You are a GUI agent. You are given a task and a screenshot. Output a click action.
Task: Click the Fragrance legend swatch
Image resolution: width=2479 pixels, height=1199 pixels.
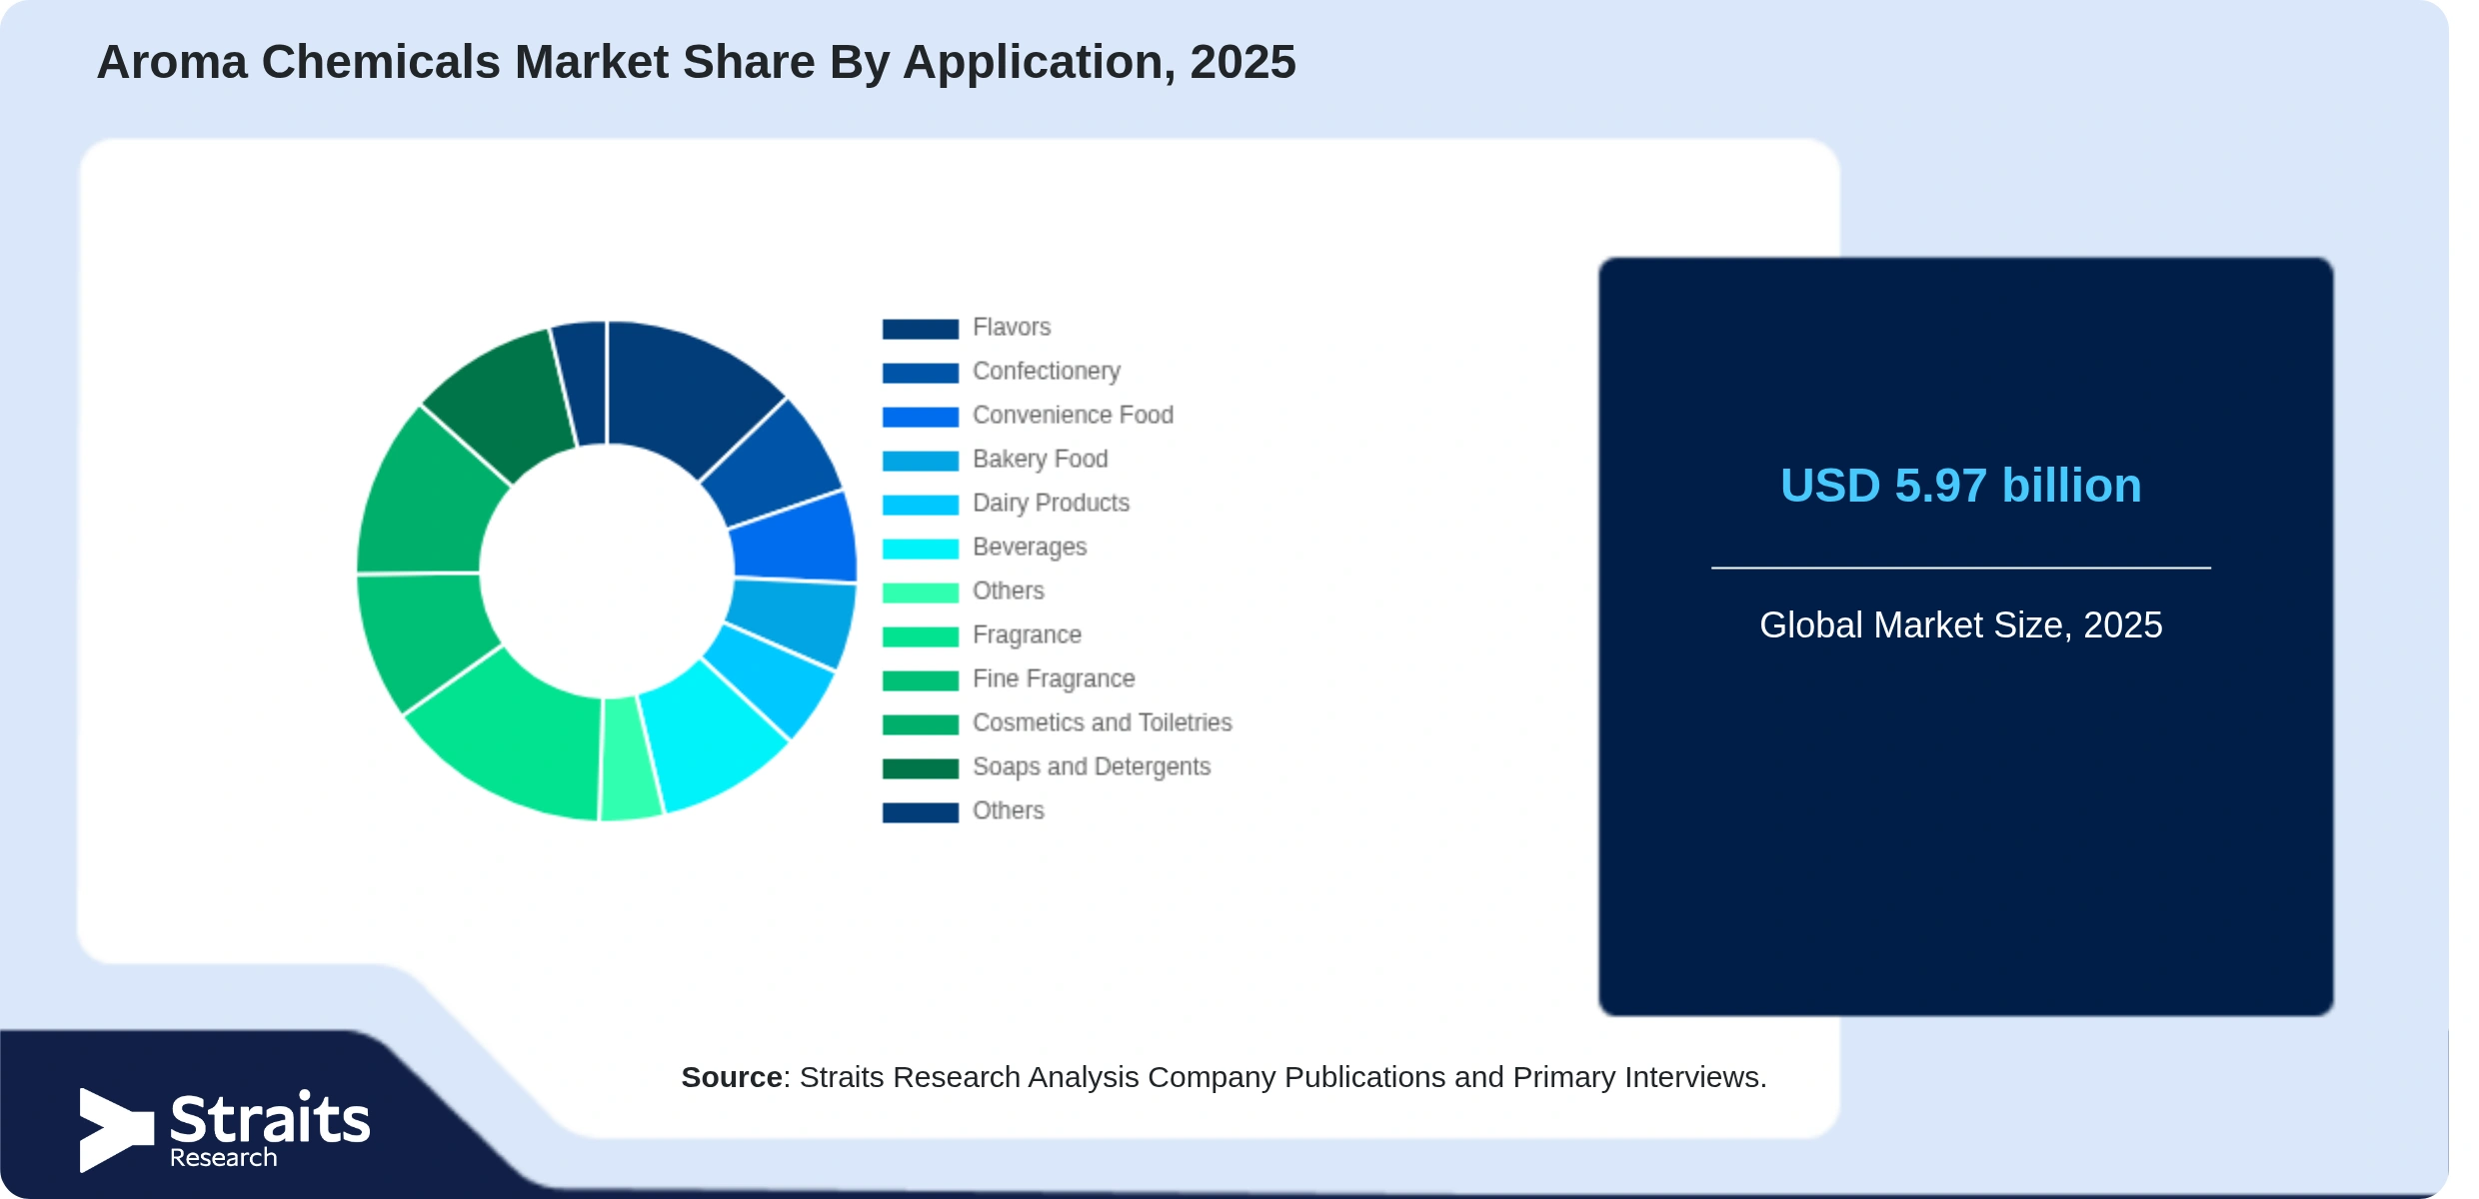pos(920,636)
